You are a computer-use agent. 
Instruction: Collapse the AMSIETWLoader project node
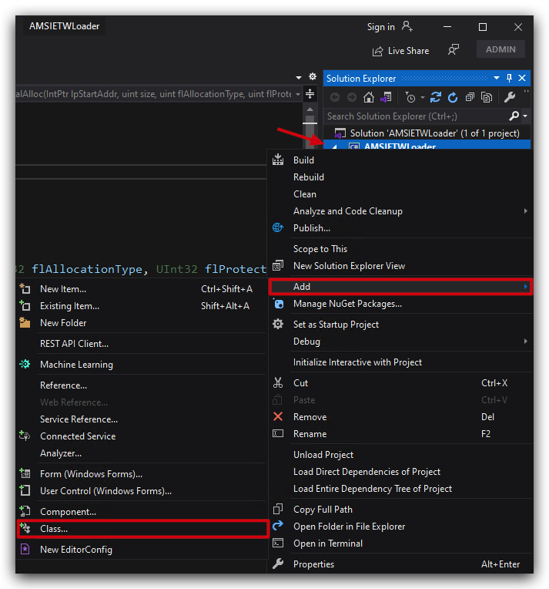(335, 146)
